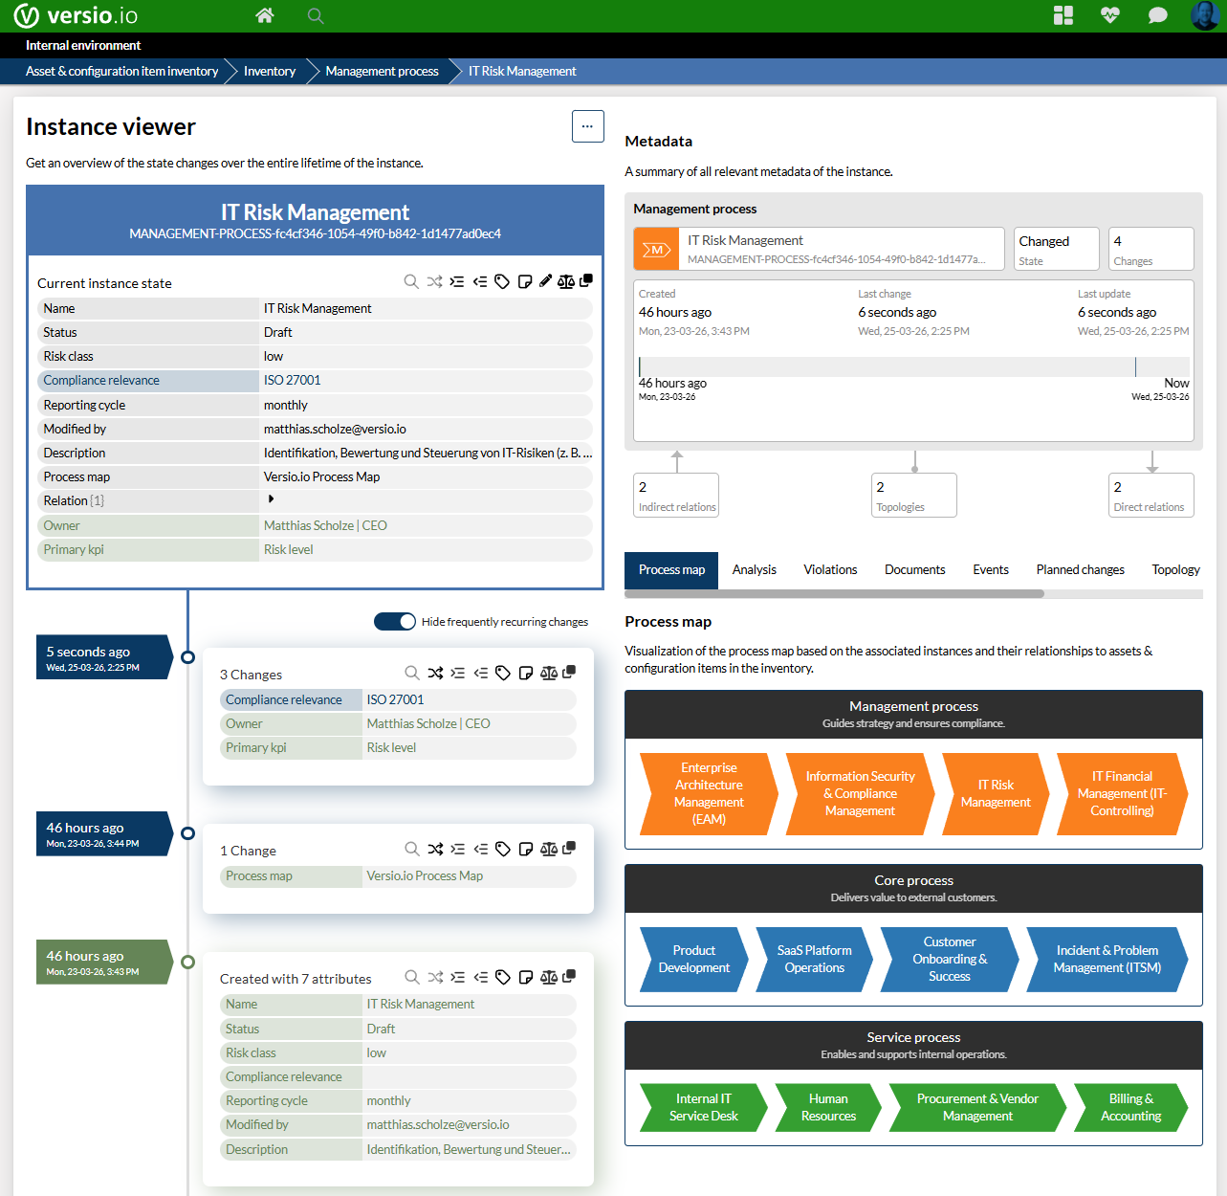The width and height of the screenshot is (1227, 1196).
Task: Toggle Hide frequently recurring changes switch
Action: coord(395,622)
